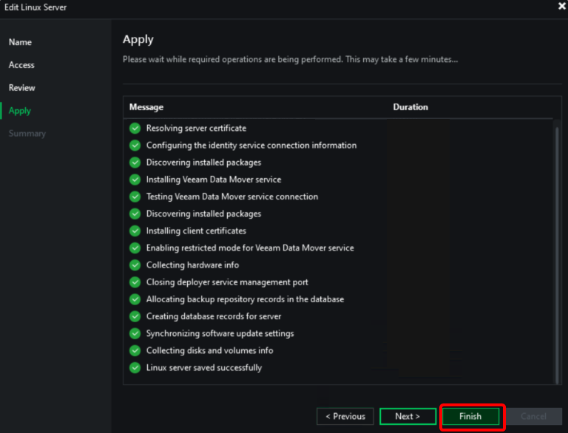Click the checkmark beside Installing client certificates

[135, 231]
